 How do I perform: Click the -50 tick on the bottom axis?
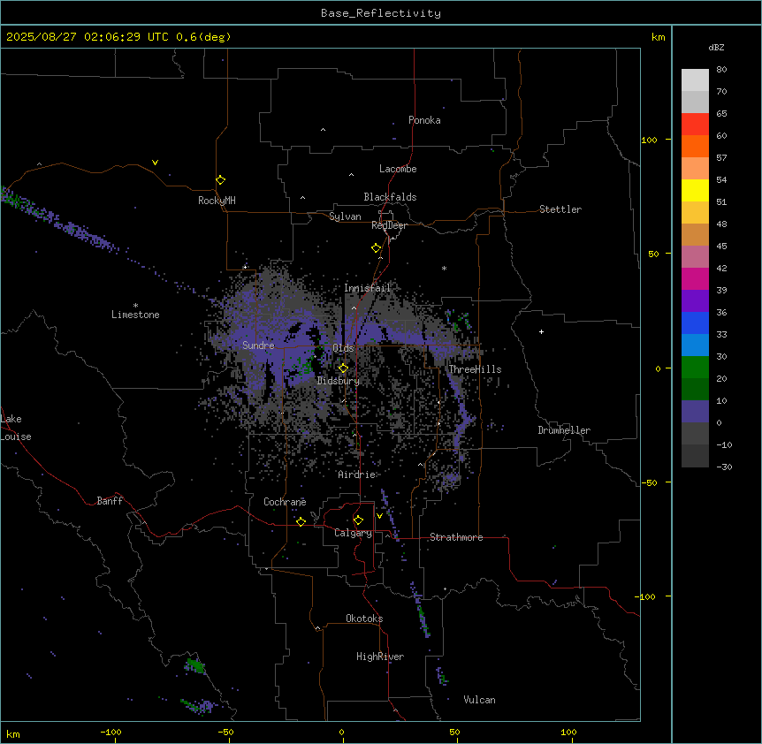[x=226, y=732]
